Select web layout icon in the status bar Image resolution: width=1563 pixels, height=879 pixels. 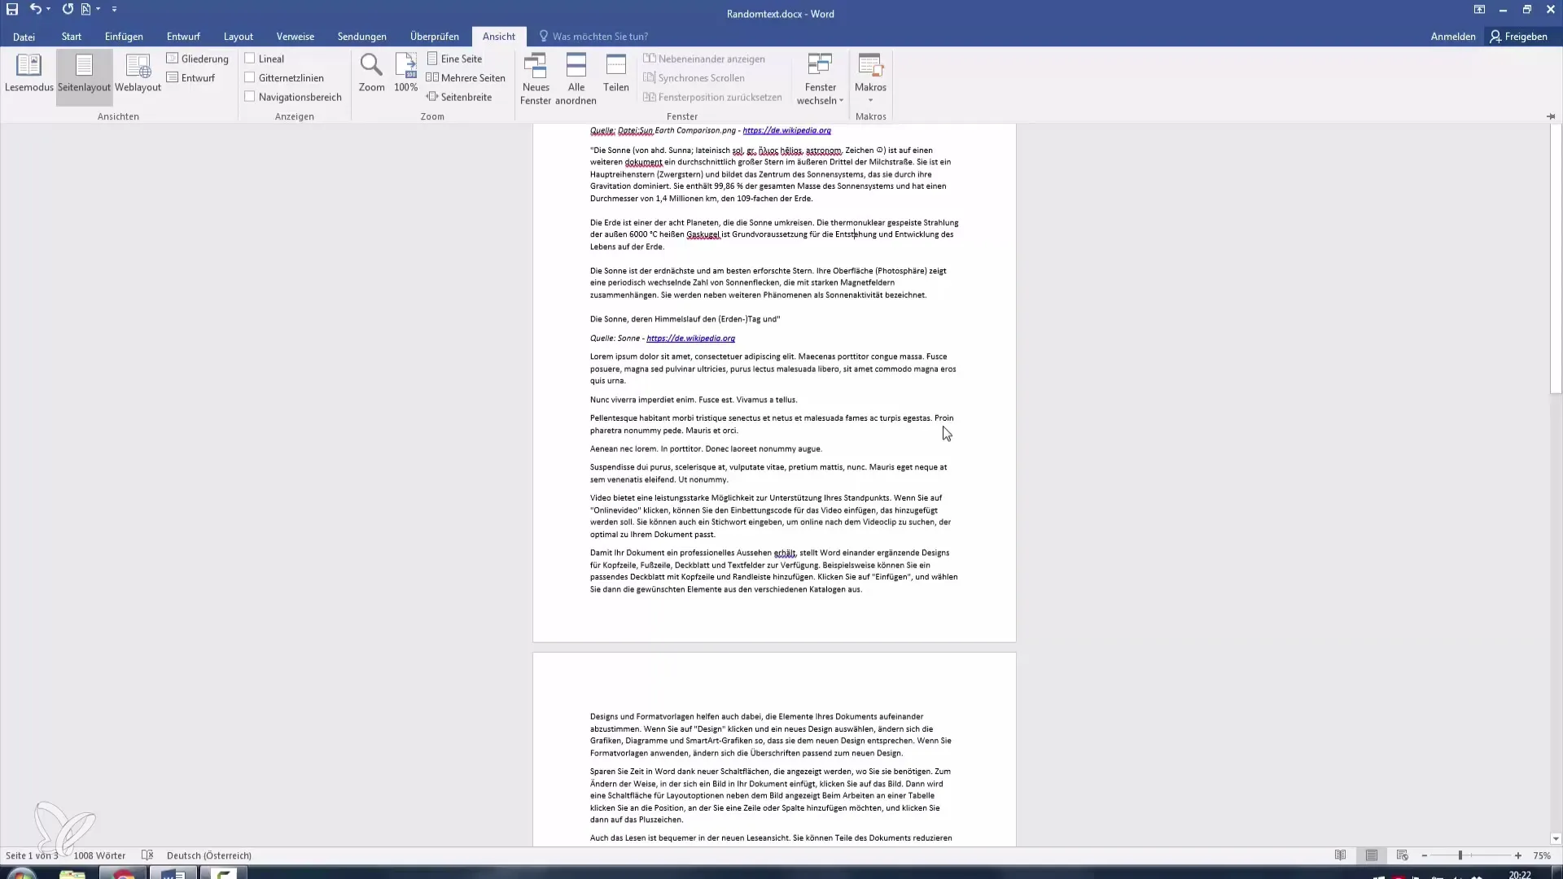[x=1402, y=855]
